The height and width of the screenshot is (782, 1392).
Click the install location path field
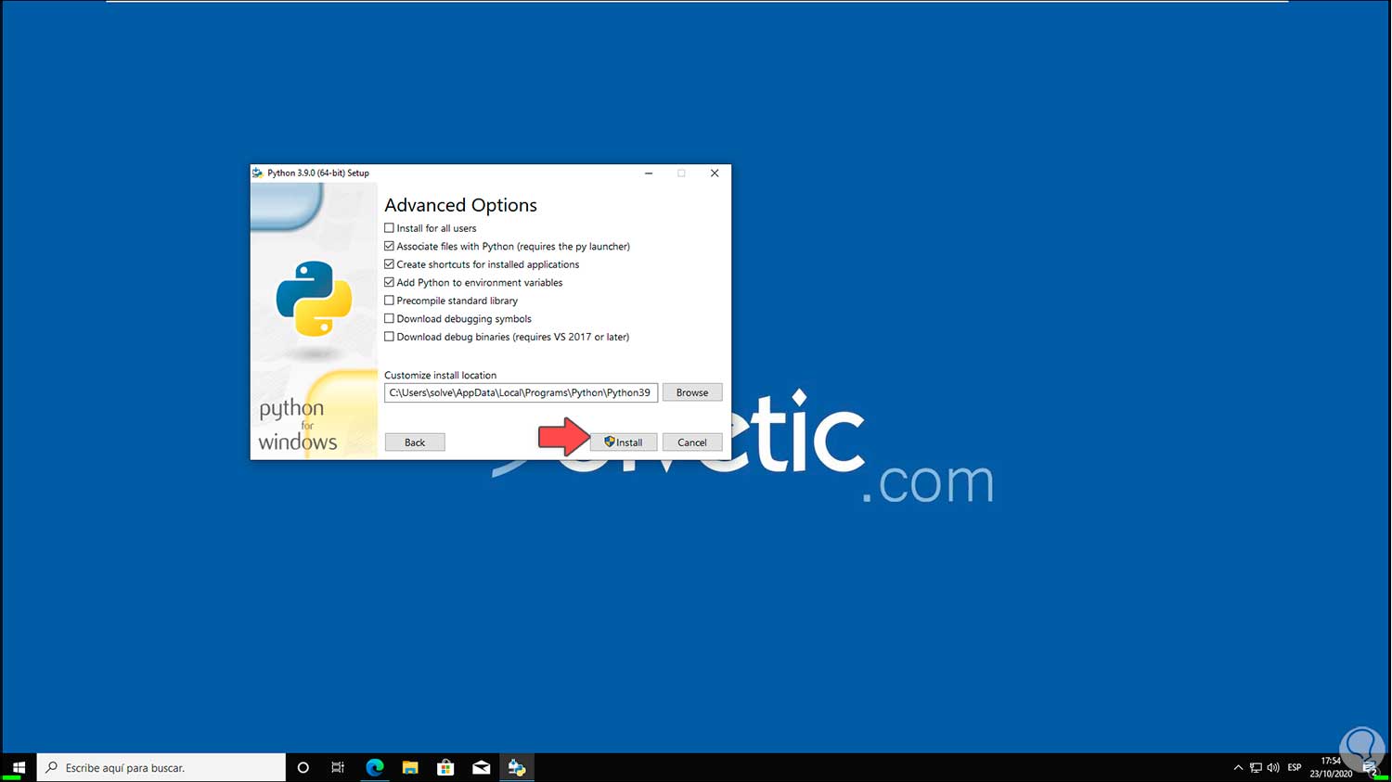coord(521,392)
